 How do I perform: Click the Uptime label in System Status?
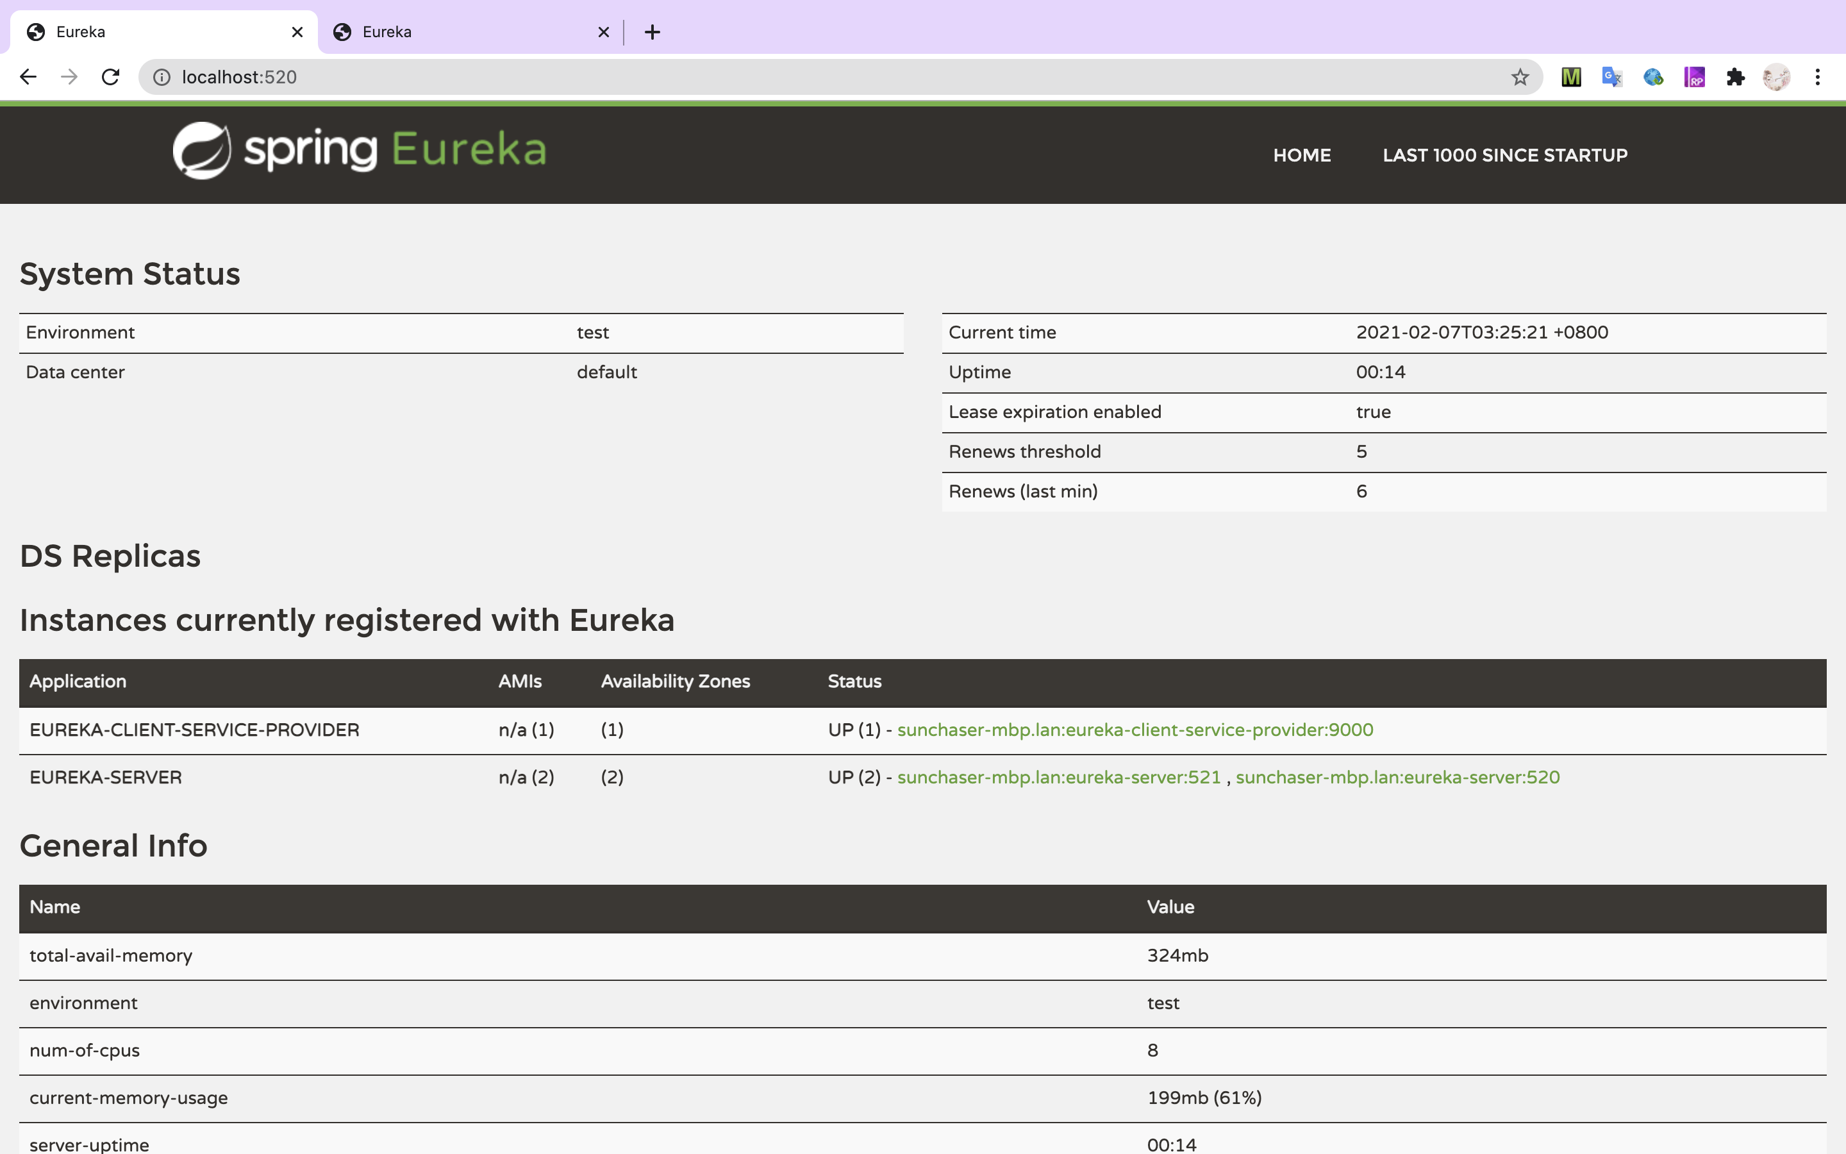pos(979,372)
